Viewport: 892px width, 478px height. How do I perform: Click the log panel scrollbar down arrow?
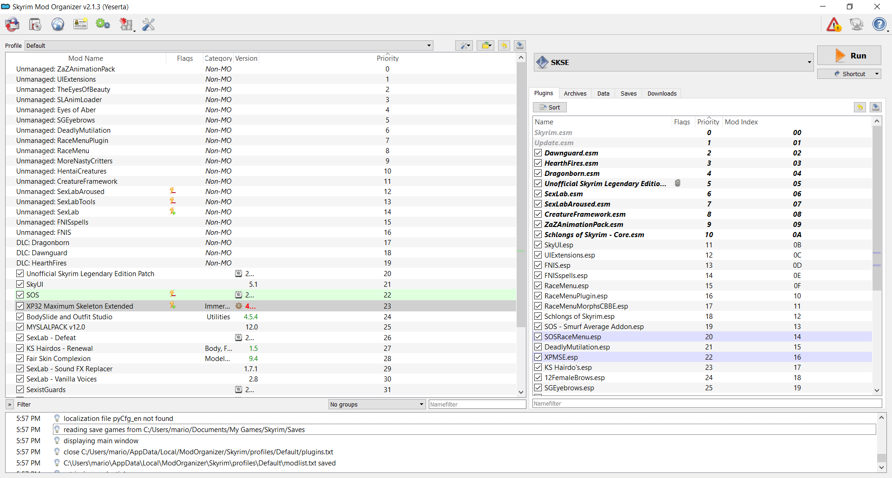point(881,468)
